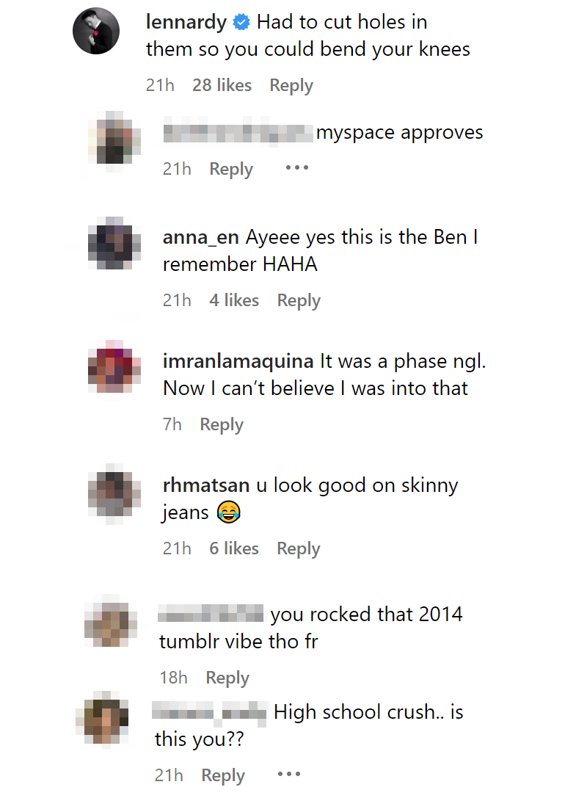
Task: Click the anna_en username
Action: click(200, 238)
